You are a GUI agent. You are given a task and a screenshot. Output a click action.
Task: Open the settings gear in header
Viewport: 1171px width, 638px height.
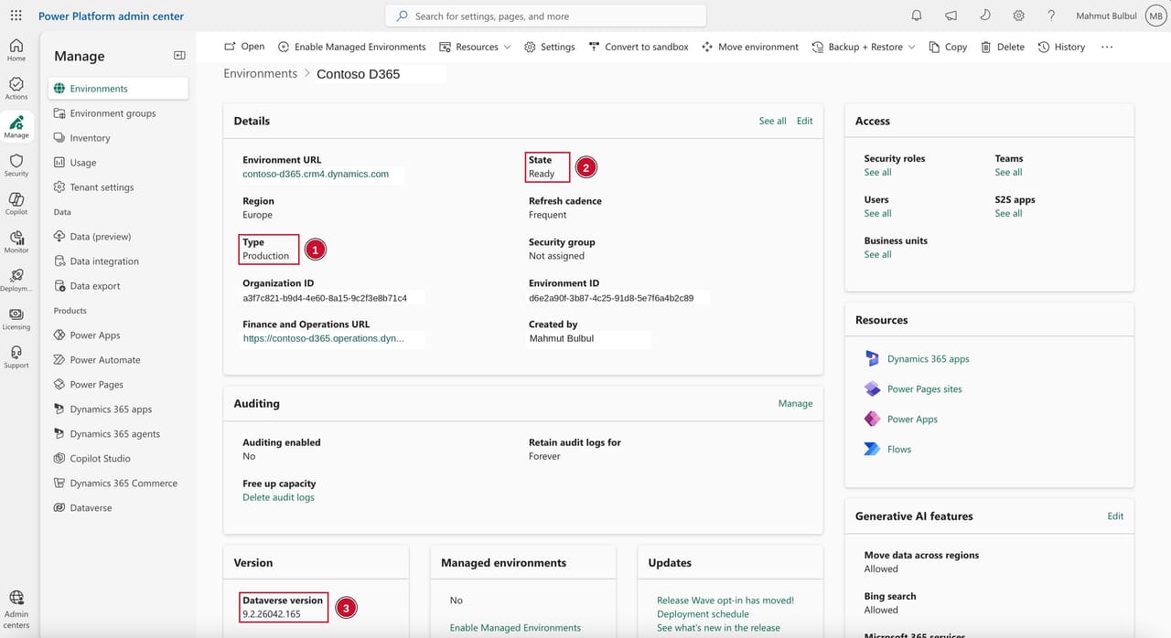(x=1018, y=16)
